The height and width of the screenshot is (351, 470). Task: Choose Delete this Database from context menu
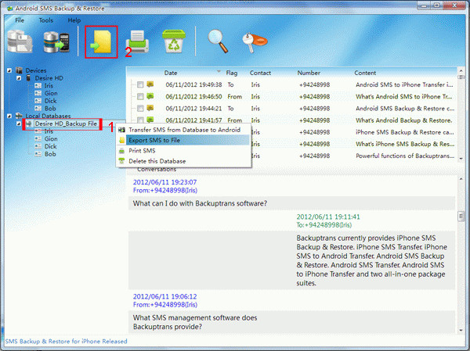coord(183,161)
